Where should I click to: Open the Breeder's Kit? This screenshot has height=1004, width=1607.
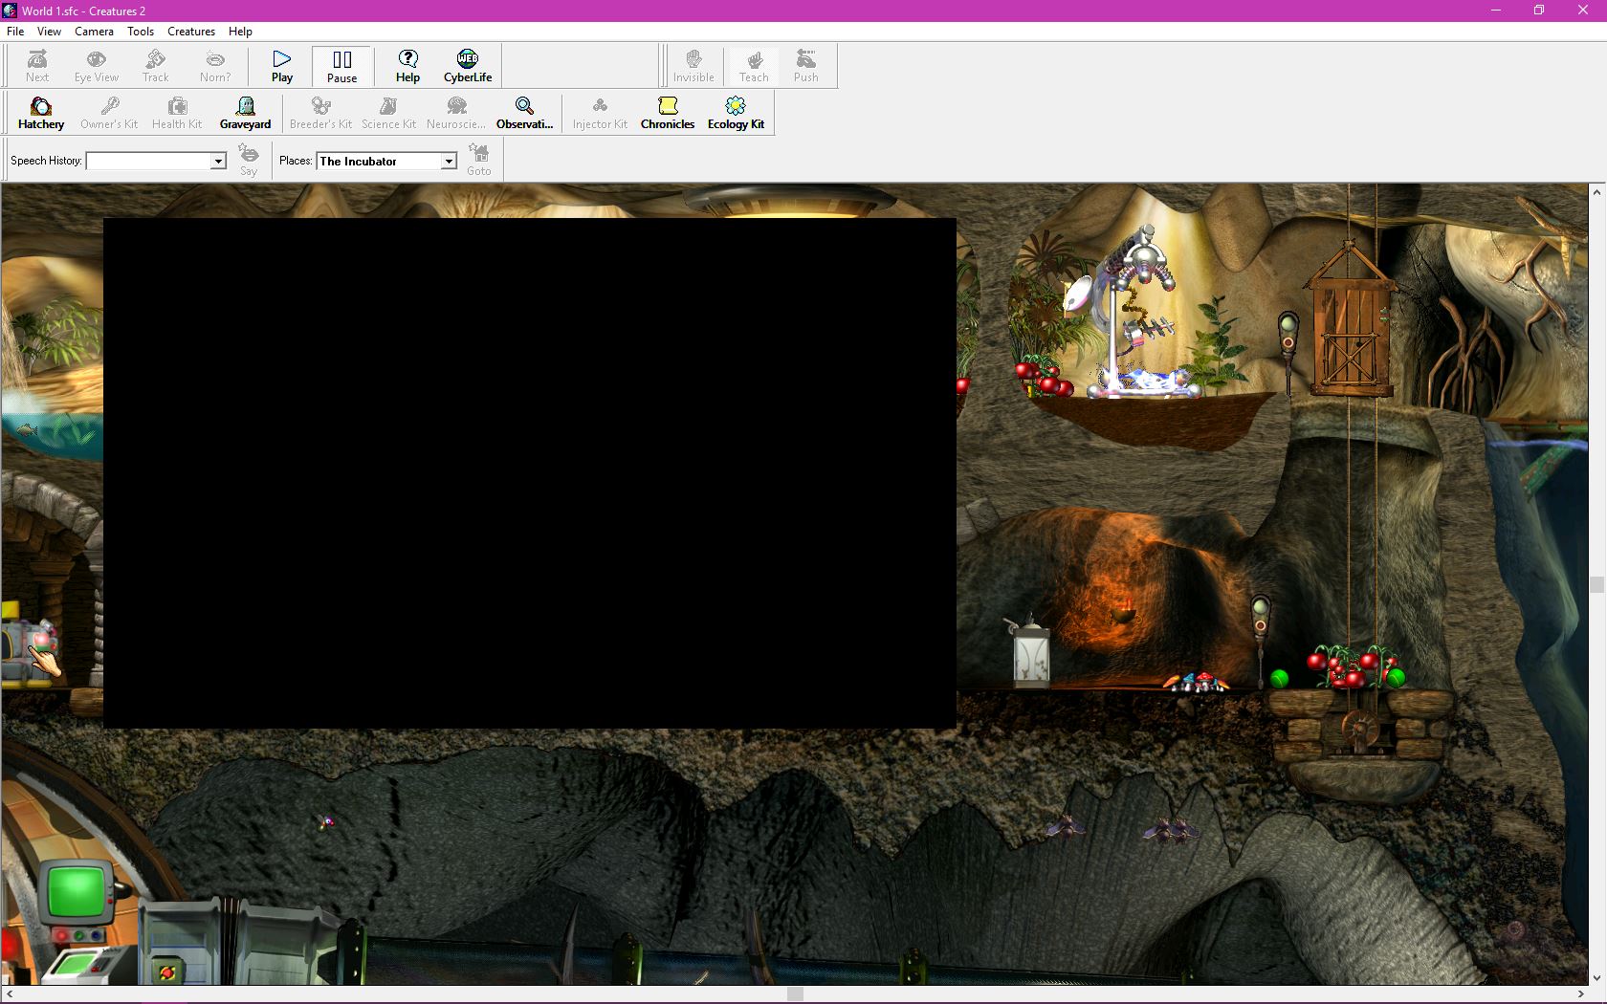click(x=320, y=113)
